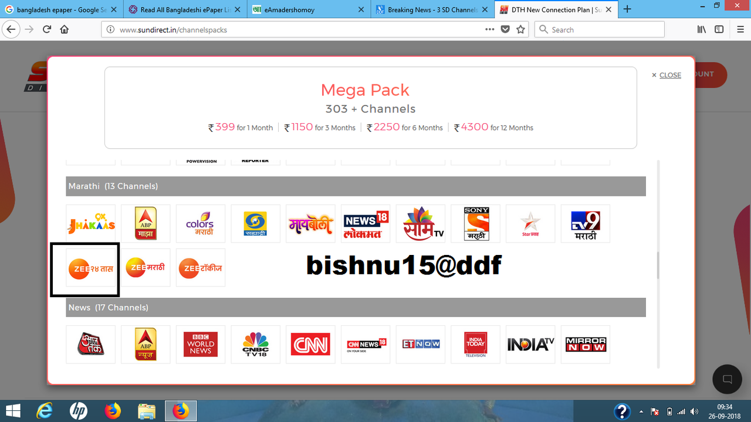
Task: Select the Zee Marathi channel logo
Action: (146, 268)
